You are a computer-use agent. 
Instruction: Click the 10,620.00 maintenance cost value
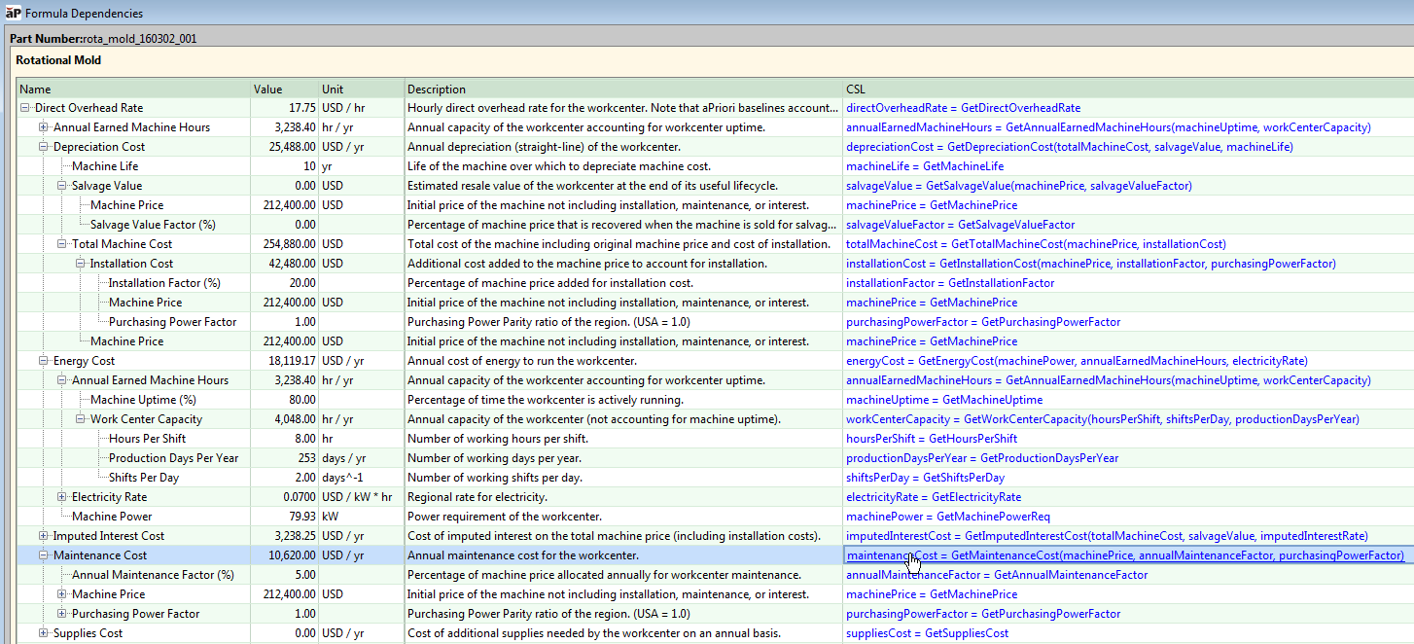(x=285, y=555)
